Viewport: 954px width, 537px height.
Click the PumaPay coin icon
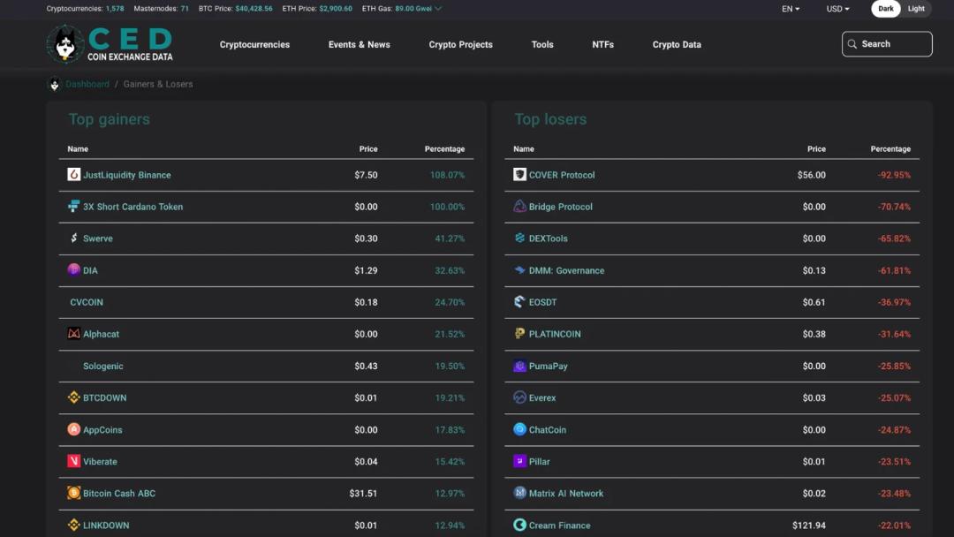[519, 366]
